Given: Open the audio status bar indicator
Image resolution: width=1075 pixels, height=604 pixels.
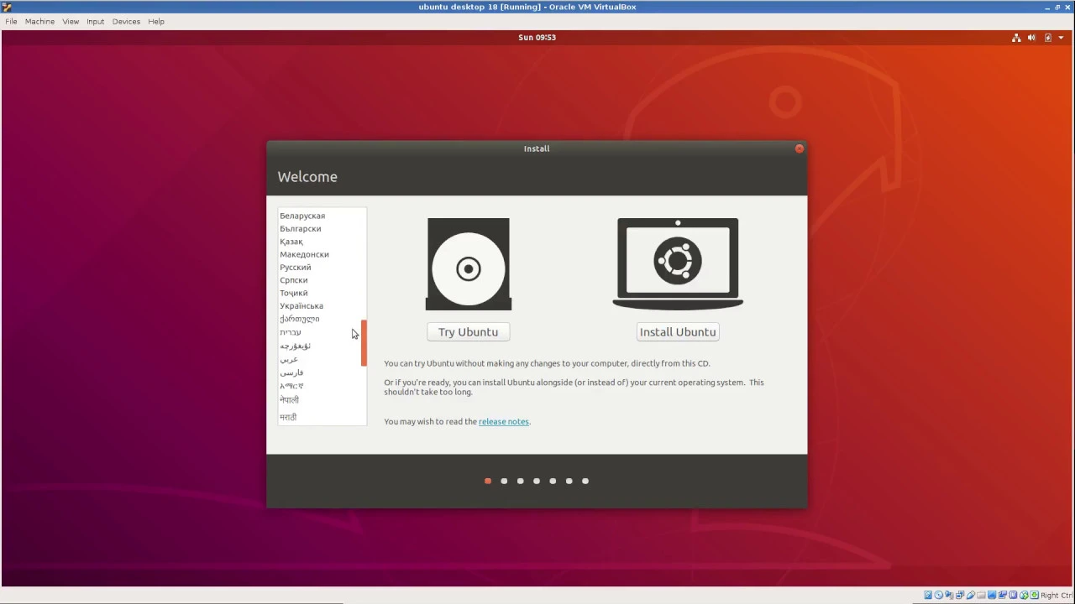Looking at the screenshot, I should [x=949, y=595].
